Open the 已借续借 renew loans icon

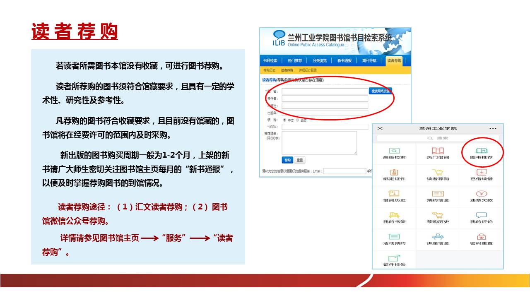(481, 173)
